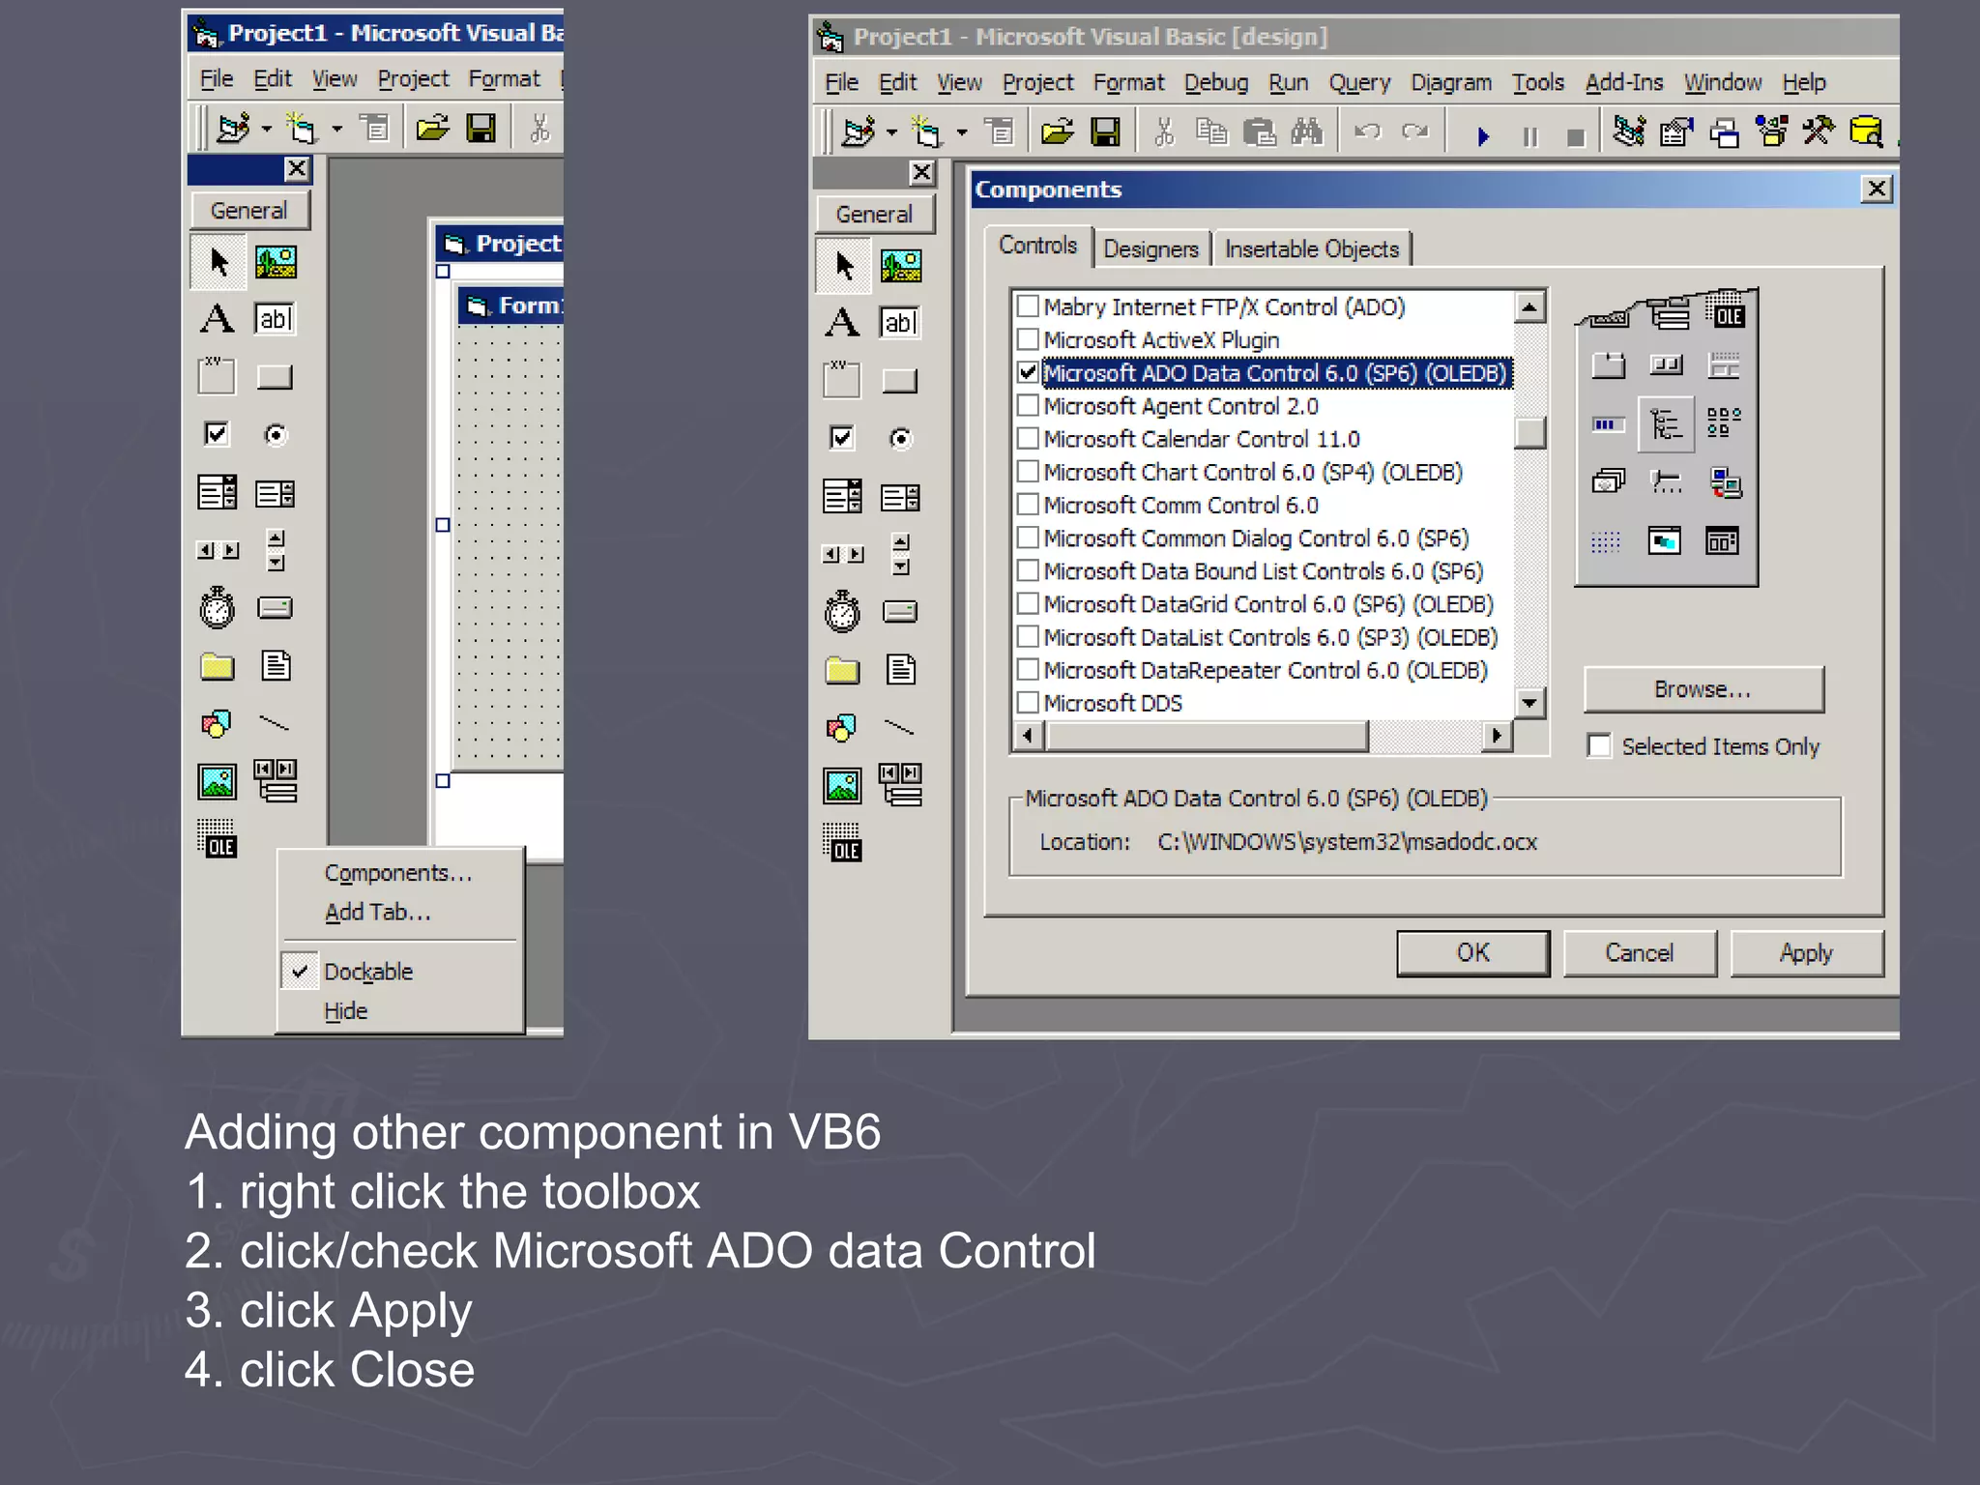Viewport: 1980px width, 1485px height.
Task: Switch to the Insertable Objects tab
Action: (x=1312, y=249)
